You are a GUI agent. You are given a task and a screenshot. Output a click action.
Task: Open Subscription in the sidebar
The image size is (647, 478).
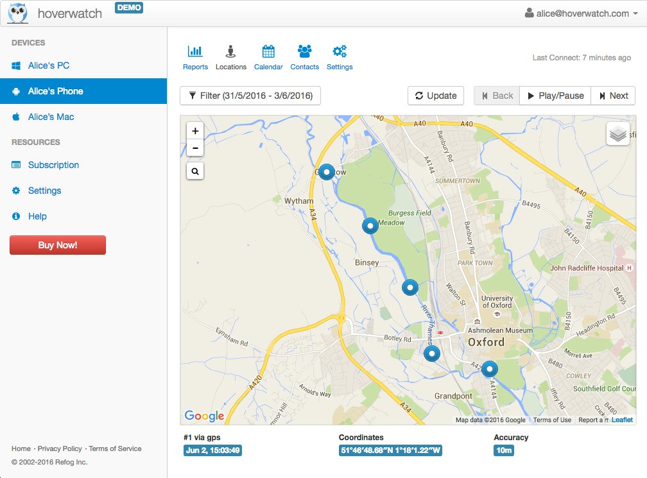(53, 165)
